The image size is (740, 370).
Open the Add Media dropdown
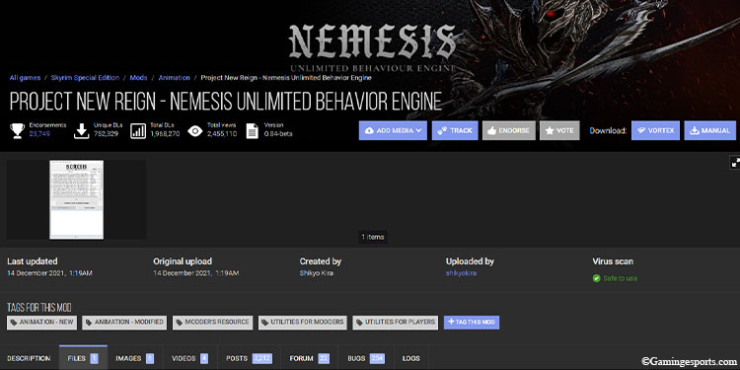(393, 130)
